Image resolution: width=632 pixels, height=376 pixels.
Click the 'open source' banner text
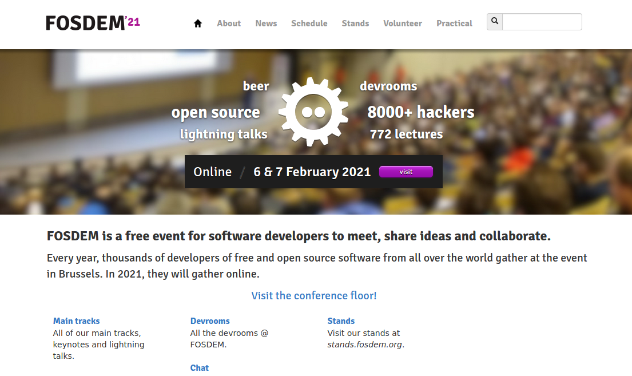[216, 113]
